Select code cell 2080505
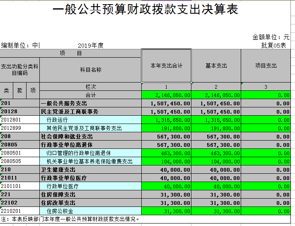This screenshot has height=226, width=295. [19, 161]
